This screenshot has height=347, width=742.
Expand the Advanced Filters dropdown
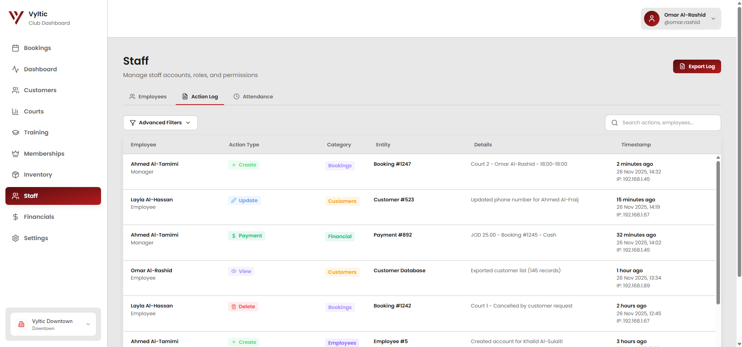pos(160,123)
